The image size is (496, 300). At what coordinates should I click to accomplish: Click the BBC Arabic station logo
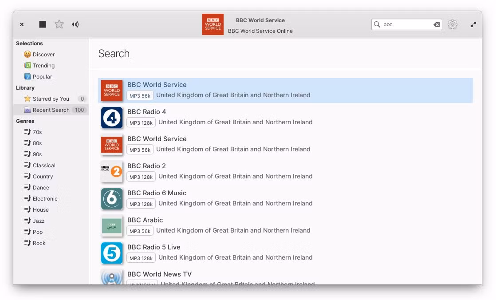(112, 226)
